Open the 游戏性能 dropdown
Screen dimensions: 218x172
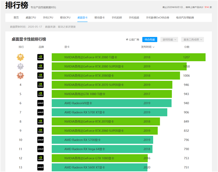point(169,39)
